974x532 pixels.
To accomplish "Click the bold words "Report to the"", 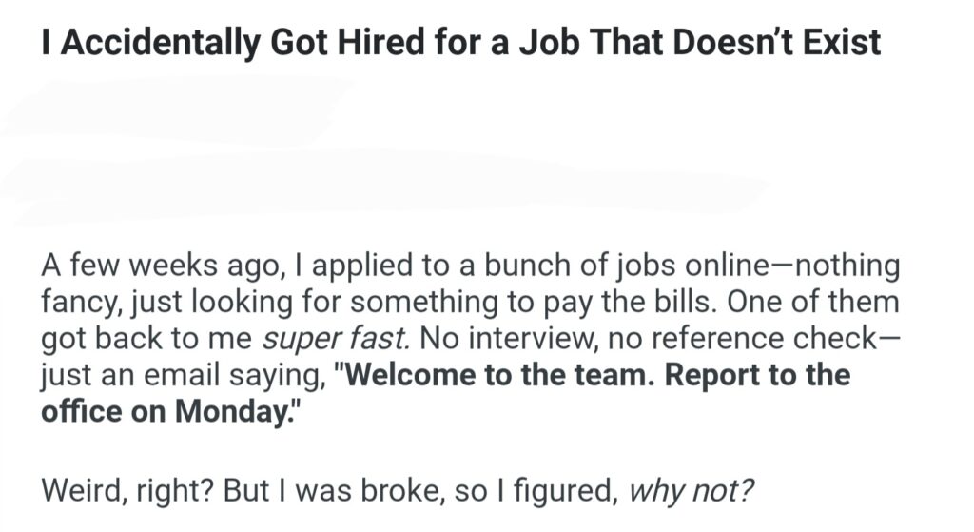I will (x=757, y=376).
